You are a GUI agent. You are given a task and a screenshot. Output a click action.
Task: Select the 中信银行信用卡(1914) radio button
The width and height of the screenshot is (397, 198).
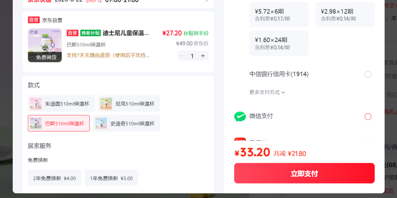coord(368,75)
